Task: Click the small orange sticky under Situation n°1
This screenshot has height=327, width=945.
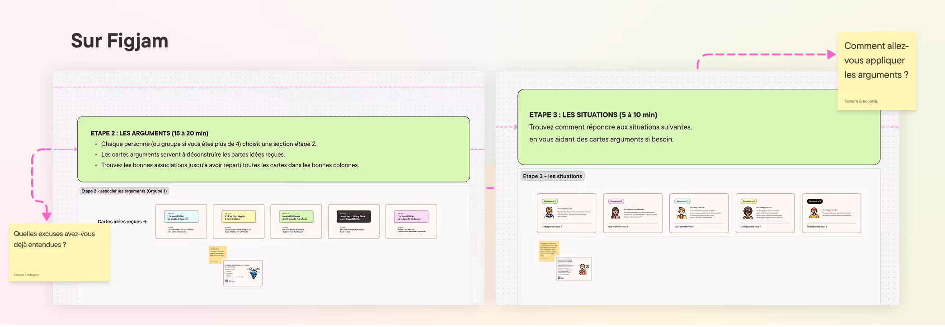Action: pyautogui.click(x=549, y=251)
